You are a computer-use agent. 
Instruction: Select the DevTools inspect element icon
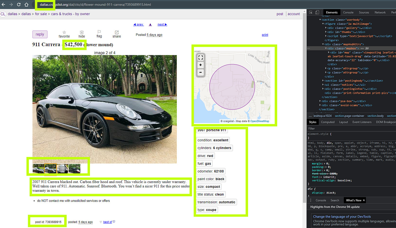click(311, 12)
